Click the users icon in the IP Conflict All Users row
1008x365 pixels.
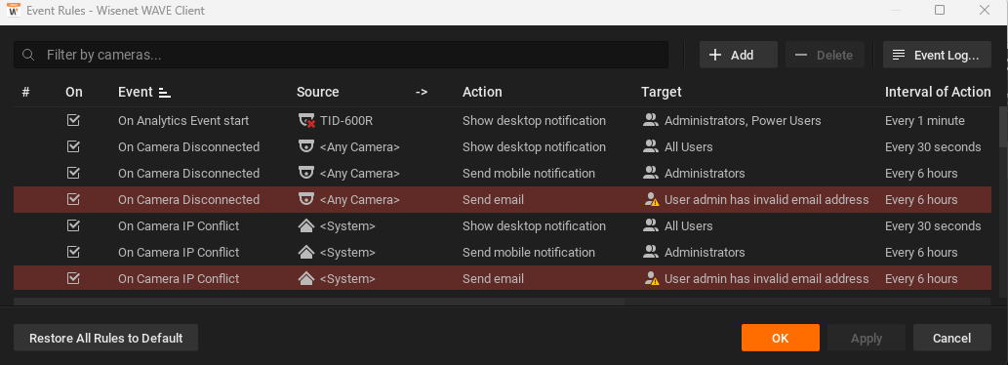(x=651, y=225)
